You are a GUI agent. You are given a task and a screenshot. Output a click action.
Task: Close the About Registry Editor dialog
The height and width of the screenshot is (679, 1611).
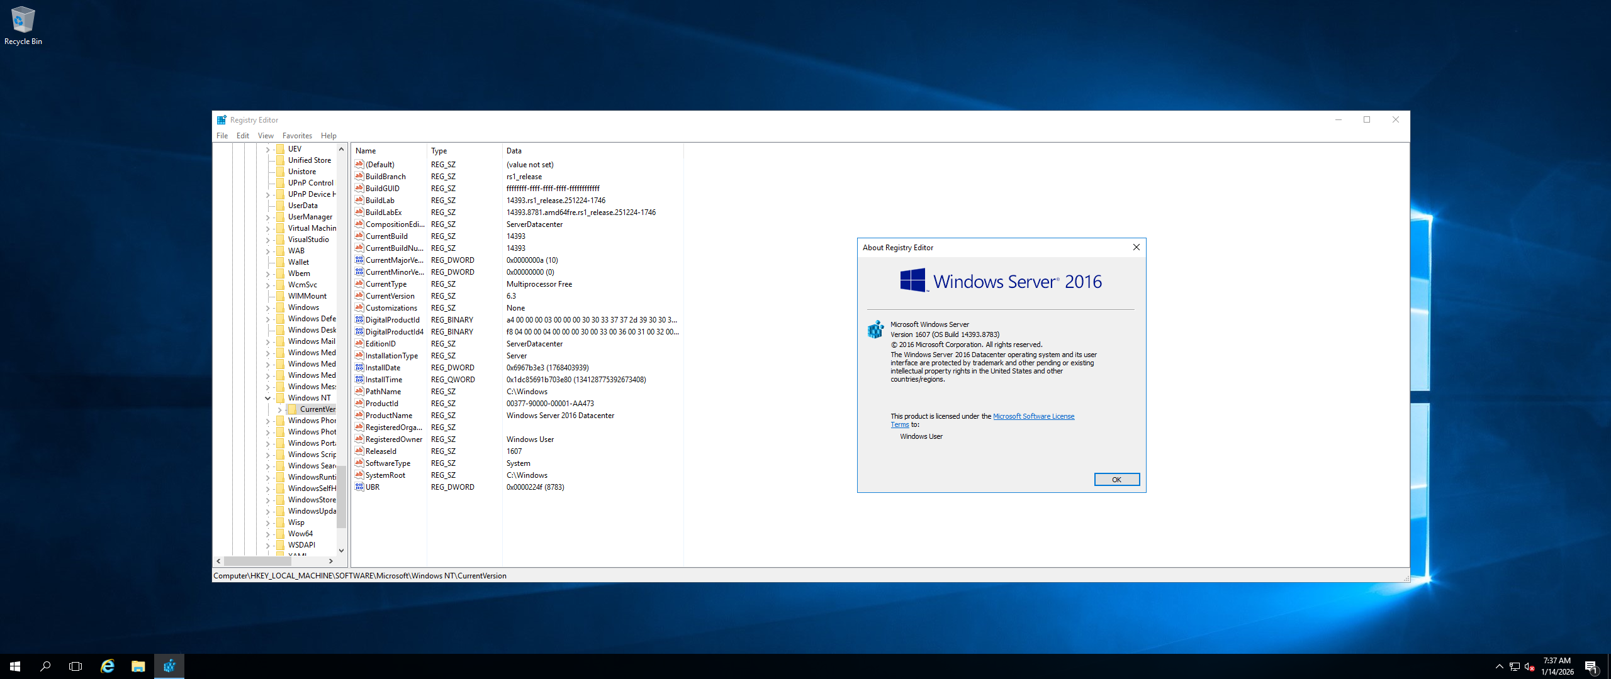pyautogui.click(x=1137, y=248)
